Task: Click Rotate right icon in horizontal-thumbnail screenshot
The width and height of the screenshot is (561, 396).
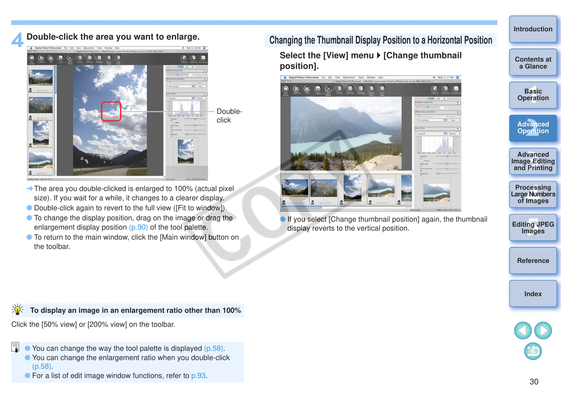Action: (445, 89)
